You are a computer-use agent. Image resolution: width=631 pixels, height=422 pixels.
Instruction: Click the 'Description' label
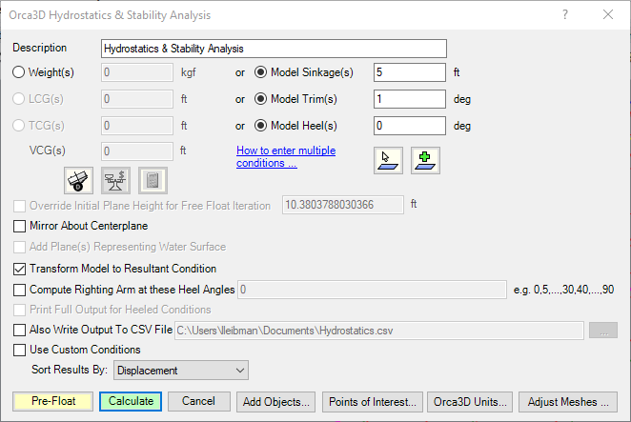pos(39,48)
